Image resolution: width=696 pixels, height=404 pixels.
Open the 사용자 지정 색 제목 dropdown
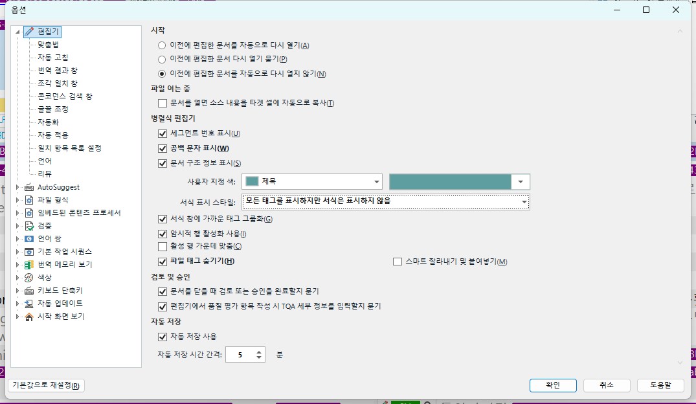pos(376,182)
